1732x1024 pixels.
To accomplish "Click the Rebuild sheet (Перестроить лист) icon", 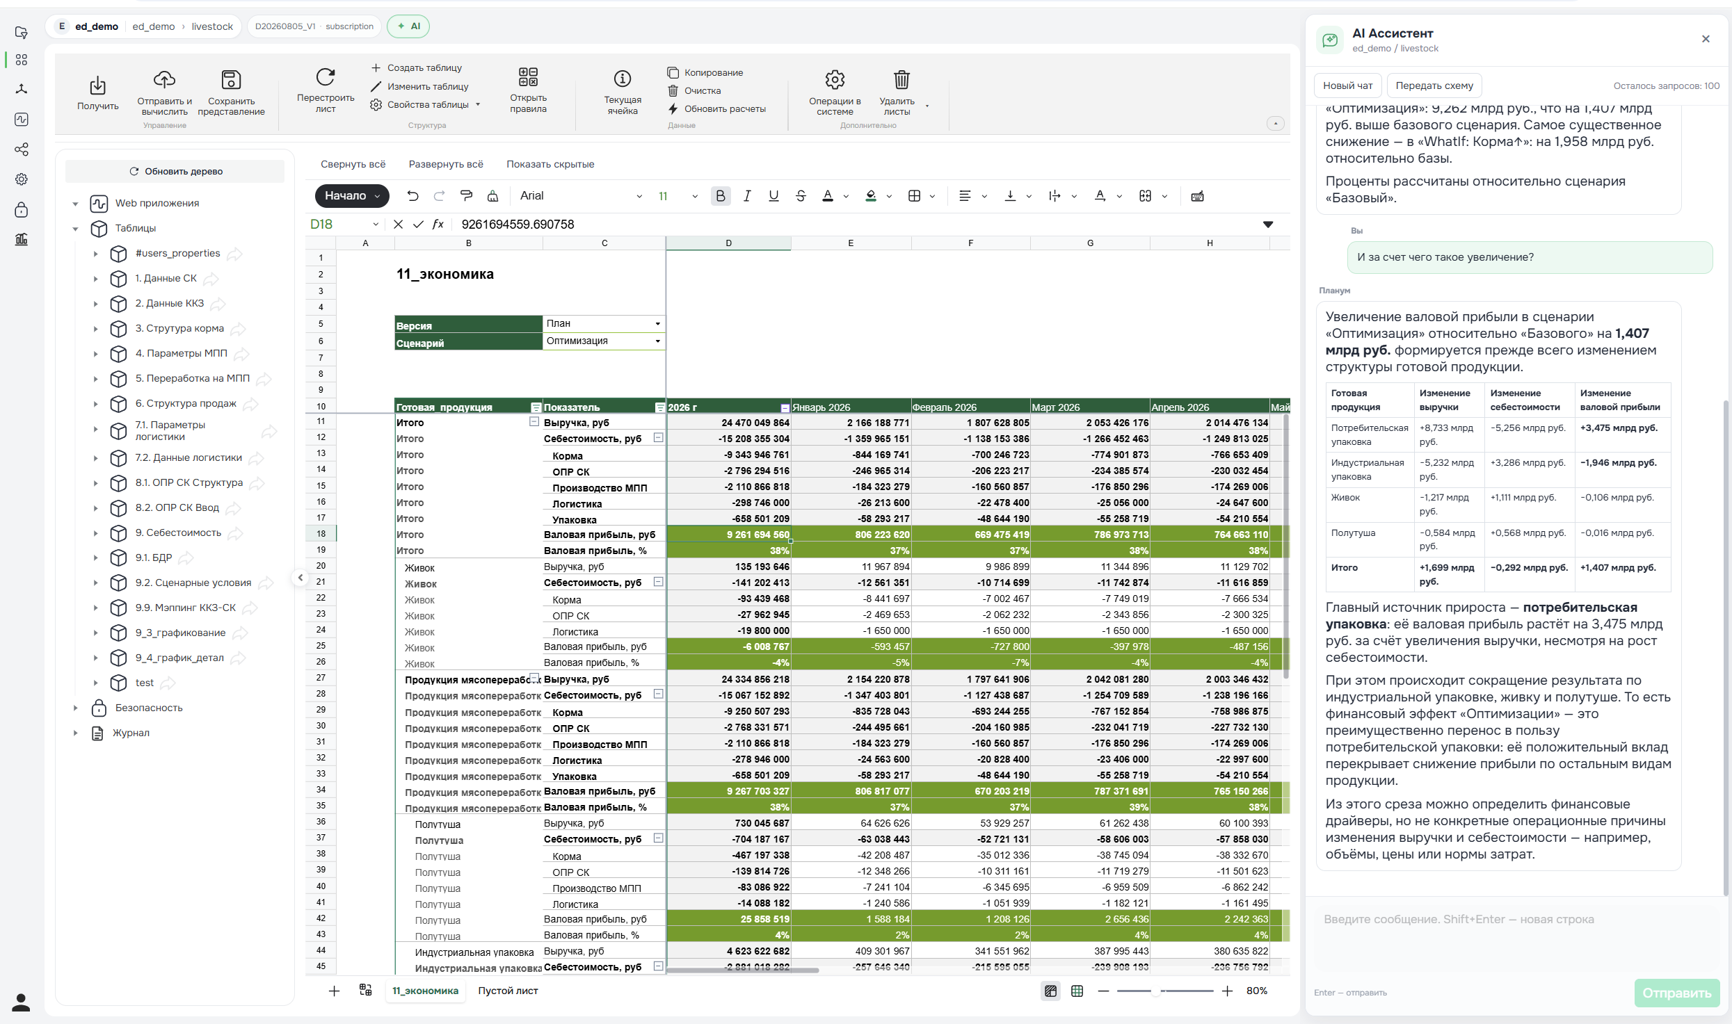I will (325, 77).
